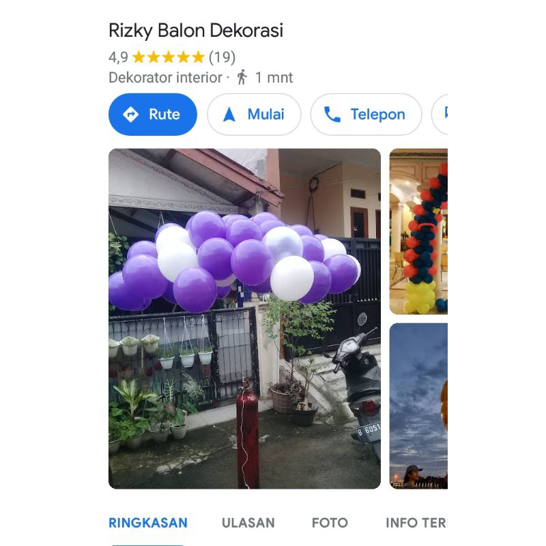Tap the five-star rating icons
This screenshot has height=546, width=546.
coord(168,57)
